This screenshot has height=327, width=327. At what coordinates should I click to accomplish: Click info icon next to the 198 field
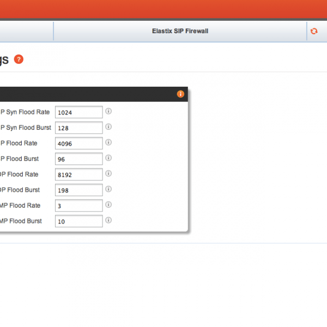[x=108, y=189]
